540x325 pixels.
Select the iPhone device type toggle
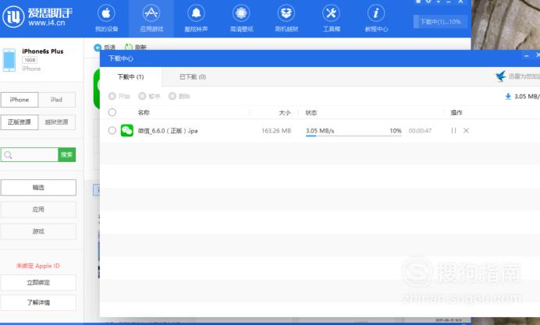(20, 100)
